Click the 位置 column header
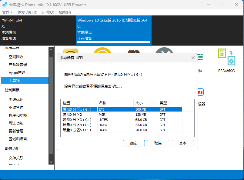The width and height of the screenshot is (244, 180). click(79, 103)
